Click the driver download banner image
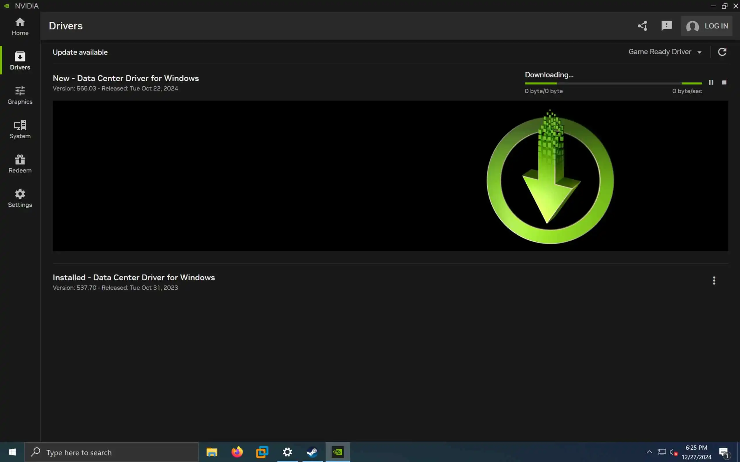 (390, 176)
